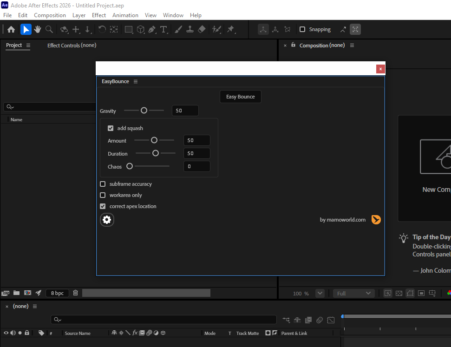Select the Roto Brush tool
Viewport: 451px width, 347px height.
[x=216, y=29]
